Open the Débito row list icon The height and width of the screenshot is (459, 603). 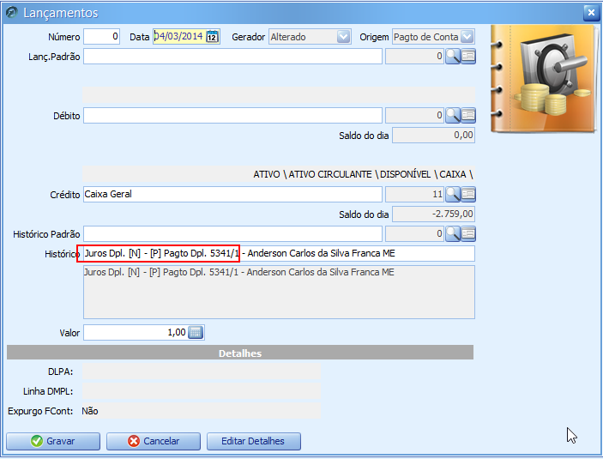pyautogui.click(x=468, y=116)
